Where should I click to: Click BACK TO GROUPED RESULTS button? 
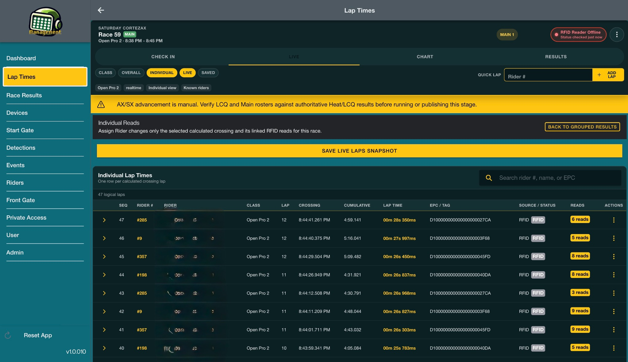[582, 127]
